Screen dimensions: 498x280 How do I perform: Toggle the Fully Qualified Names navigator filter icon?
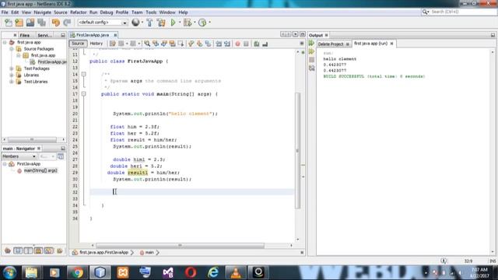60,250
